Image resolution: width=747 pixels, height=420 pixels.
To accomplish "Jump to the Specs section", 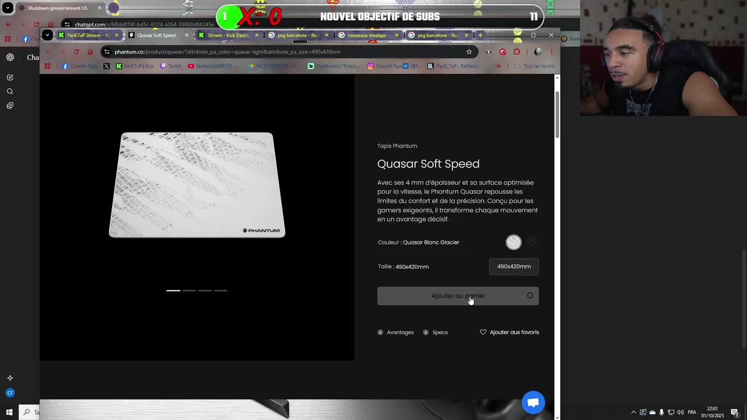I will (435, 332).
